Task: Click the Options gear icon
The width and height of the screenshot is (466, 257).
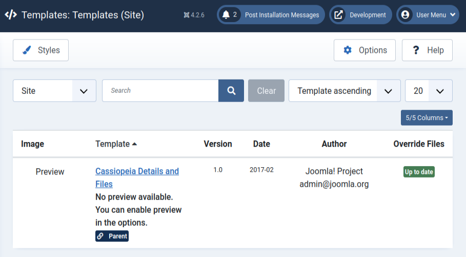Action: pos(348,50)
